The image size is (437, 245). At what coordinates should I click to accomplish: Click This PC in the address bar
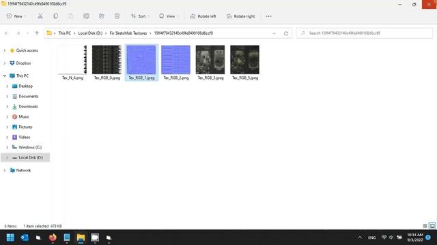[x=65, y=33]
